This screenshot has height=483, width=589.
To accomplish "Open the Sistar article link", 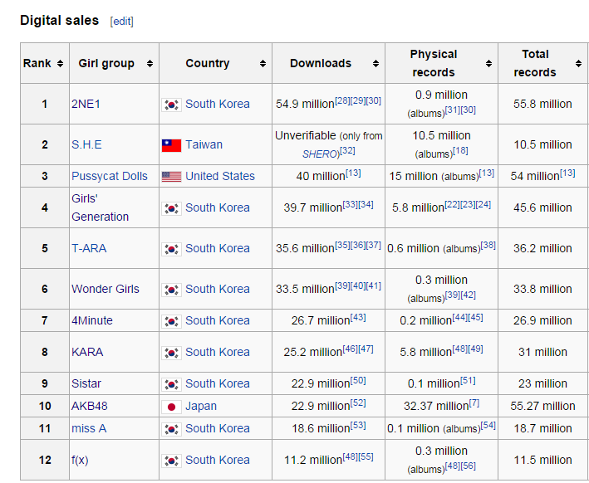I will pyautogui.click(x=86, y=383).
